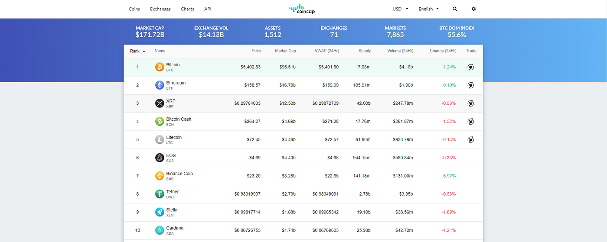Click the Trade column header
The image size is (607, 242).
(x=471, y=51)
